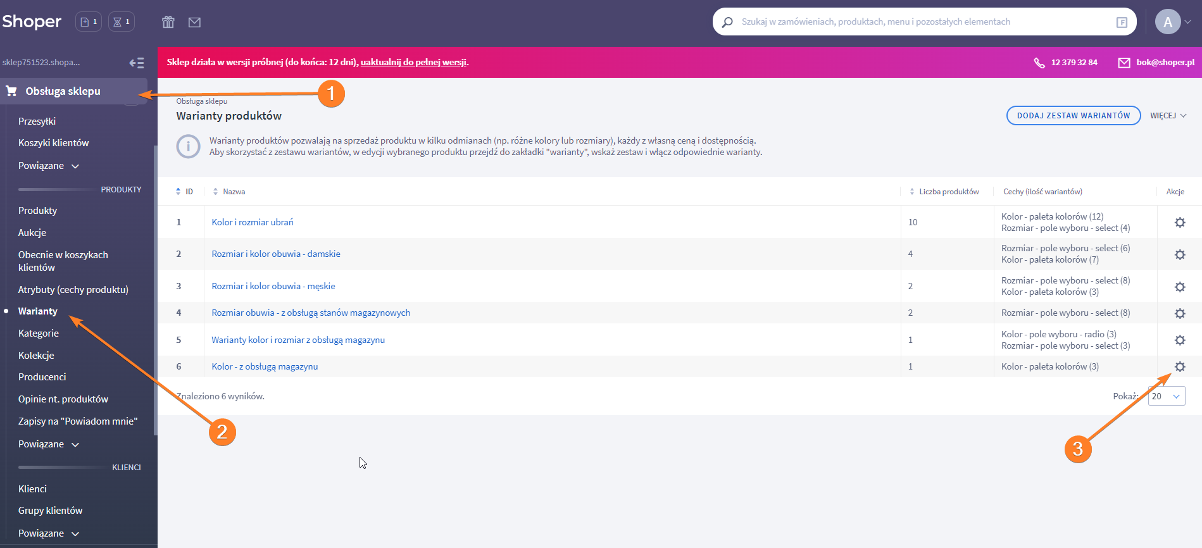Expand Powiązane under Zapisy na Powiadom mnie

[x=49, y=444]
